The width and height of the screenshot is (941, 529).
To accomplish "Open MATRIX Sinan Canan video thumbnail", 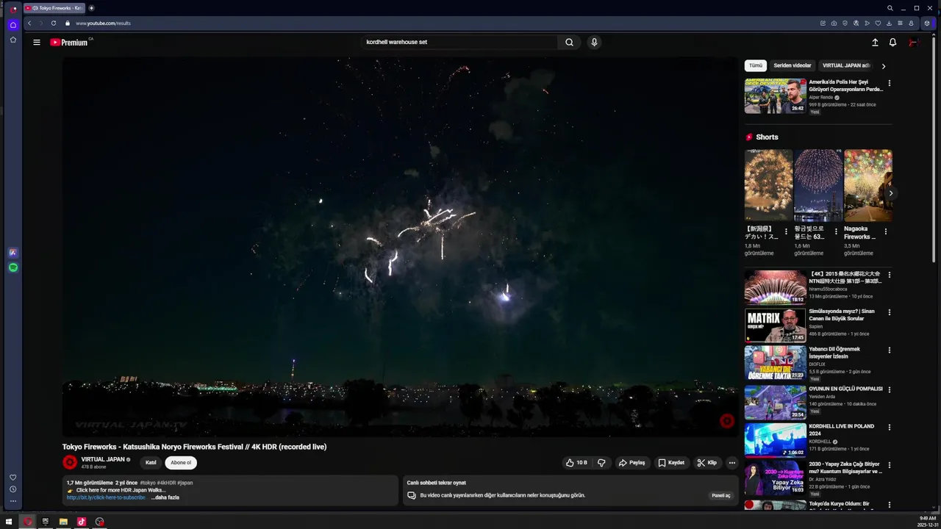I will pos(776,325).
